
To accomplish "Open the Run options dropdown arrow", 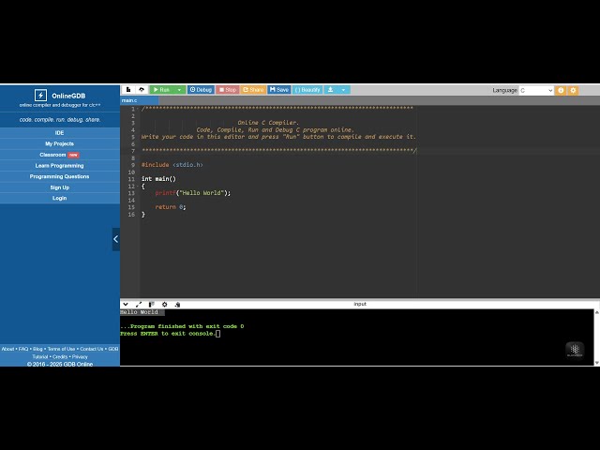I will [x=179, y=90].
